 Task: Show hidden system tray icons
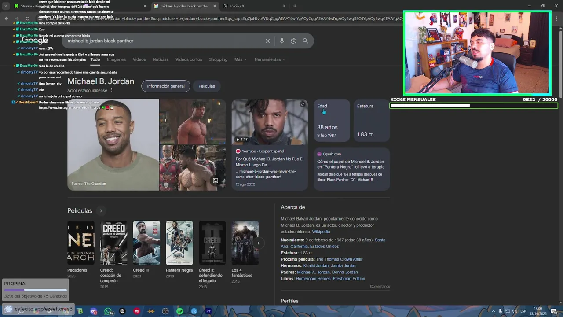pyautogui.click(x=493, y=311)
